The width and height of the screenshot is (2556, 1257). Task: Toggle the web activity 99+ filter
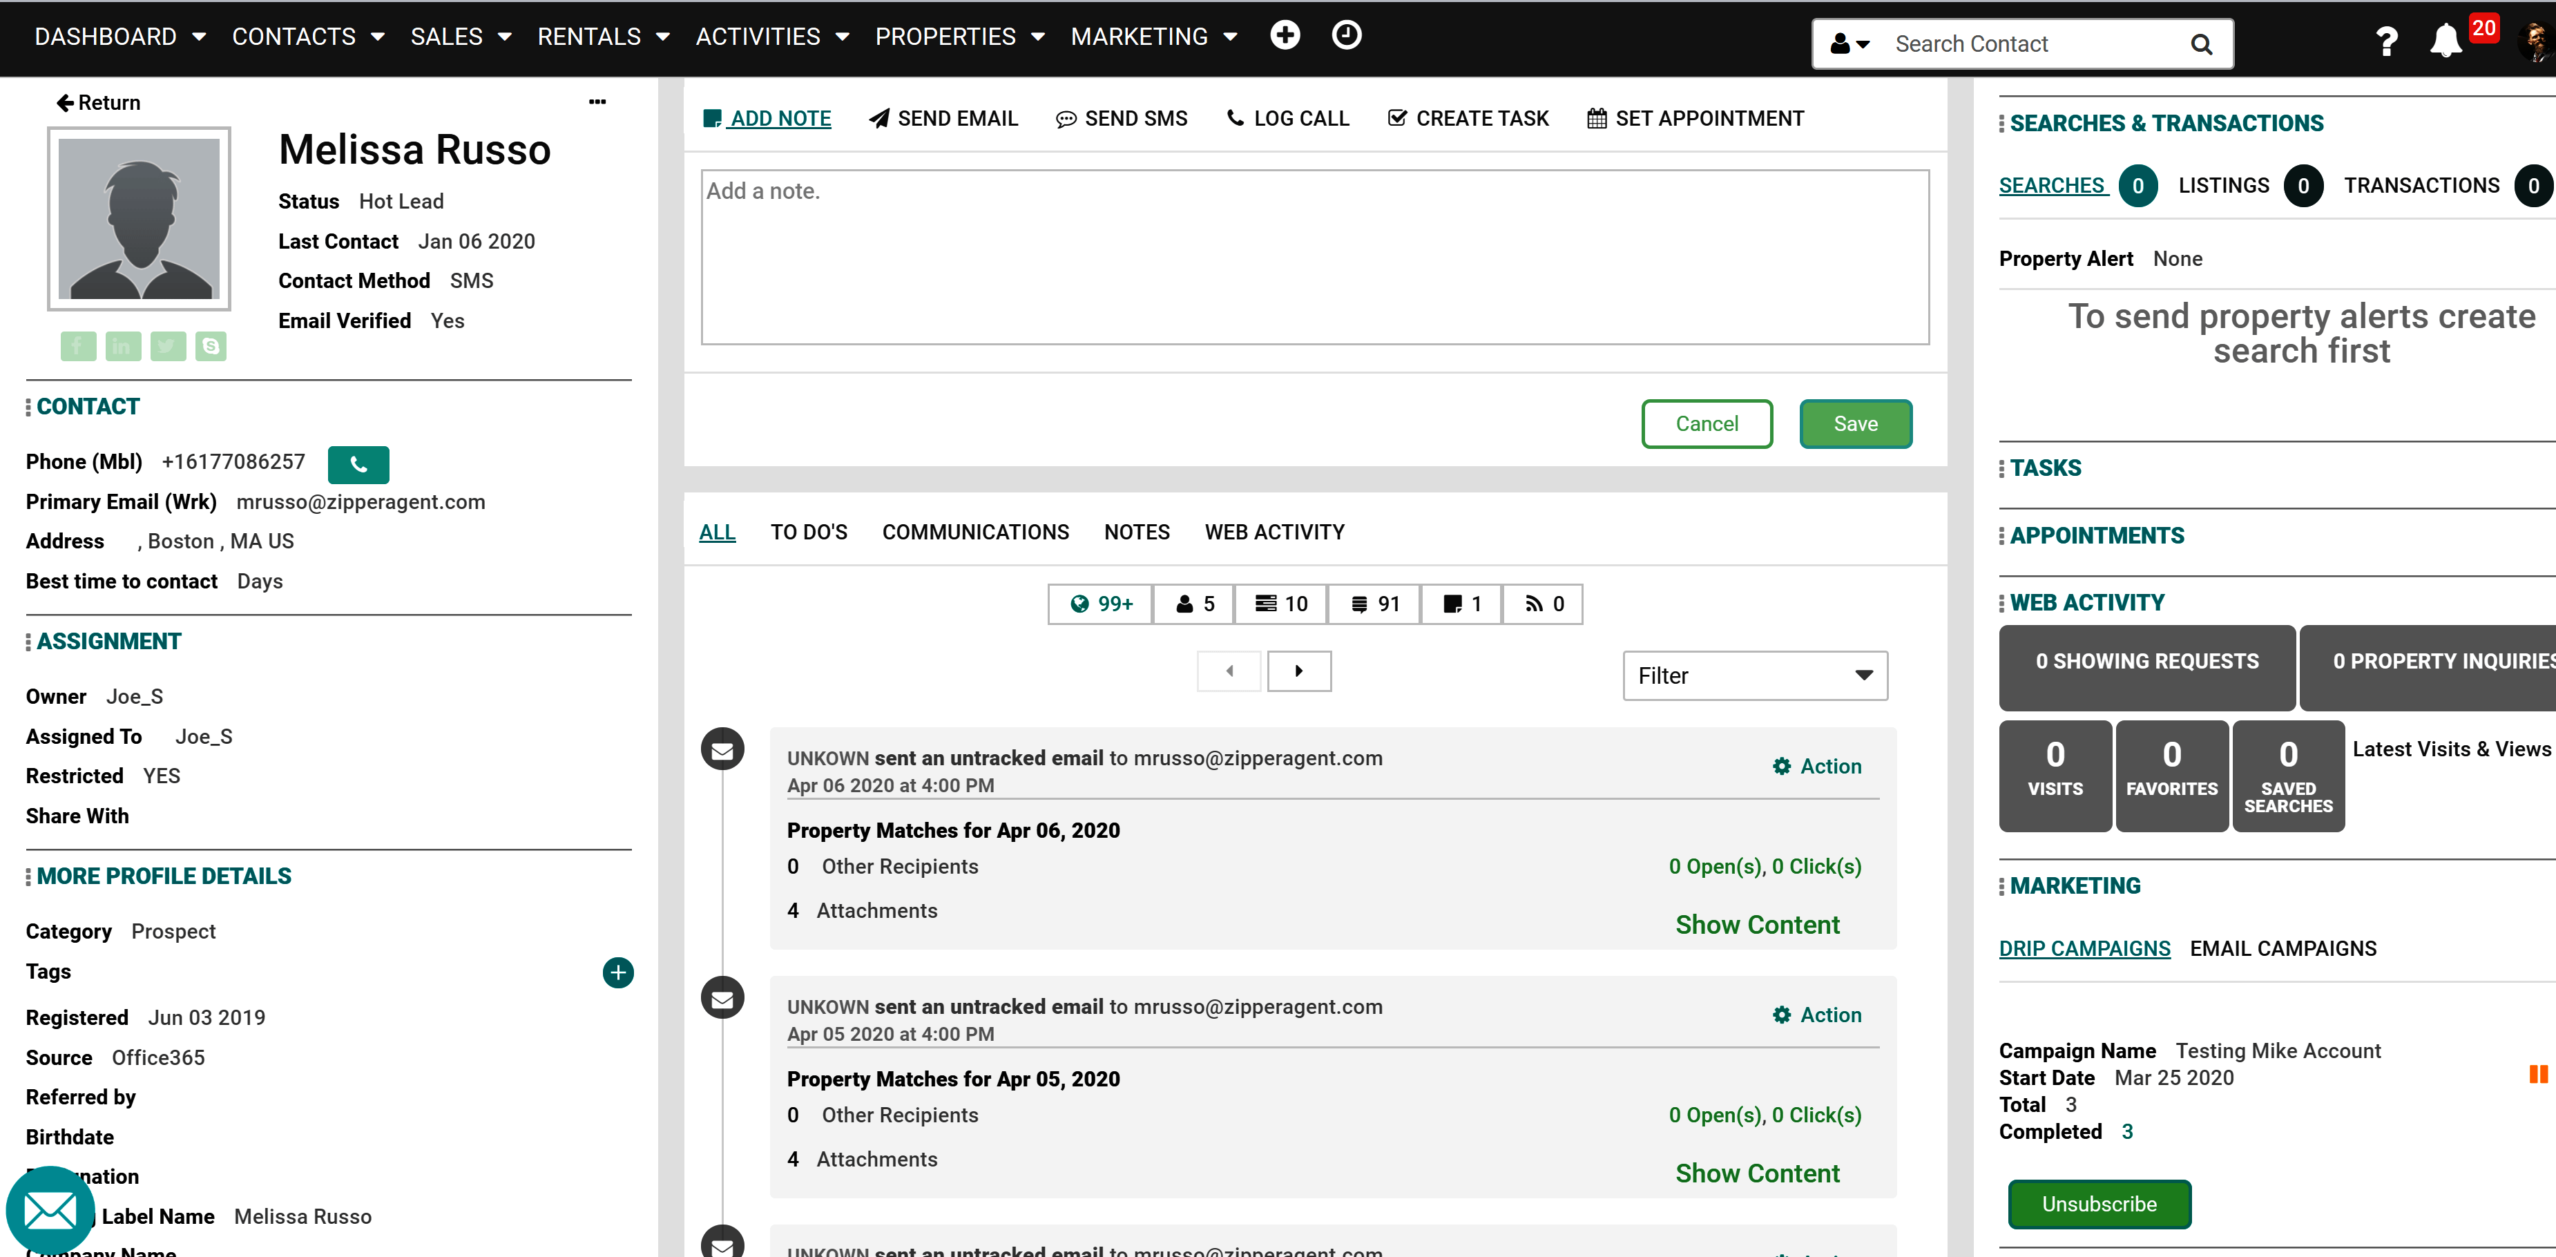tap(1100, 604)
